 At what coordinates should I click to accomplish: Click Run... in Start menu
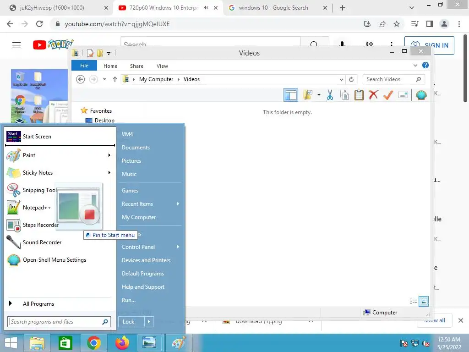(x=129, y=300)
